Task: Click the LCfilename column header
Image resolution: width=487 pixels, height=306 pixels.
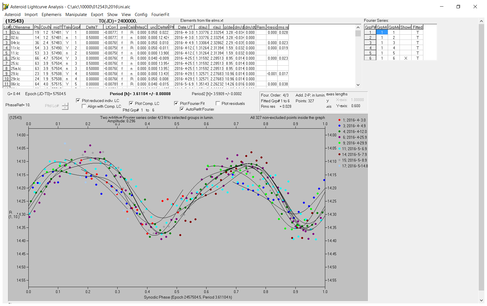Action: (22, 27)
